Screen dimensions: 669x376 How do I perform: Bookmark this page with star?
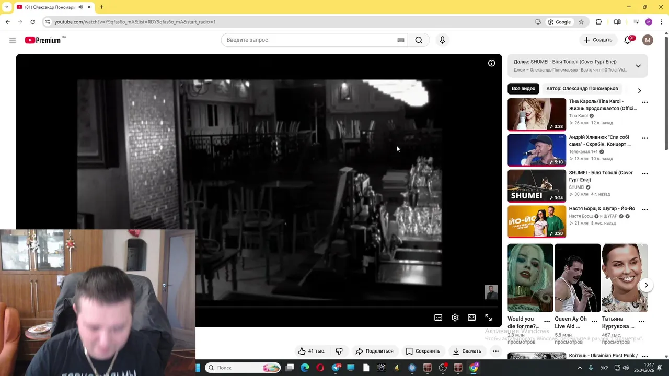pyautogui.click(x=581, y=22)
